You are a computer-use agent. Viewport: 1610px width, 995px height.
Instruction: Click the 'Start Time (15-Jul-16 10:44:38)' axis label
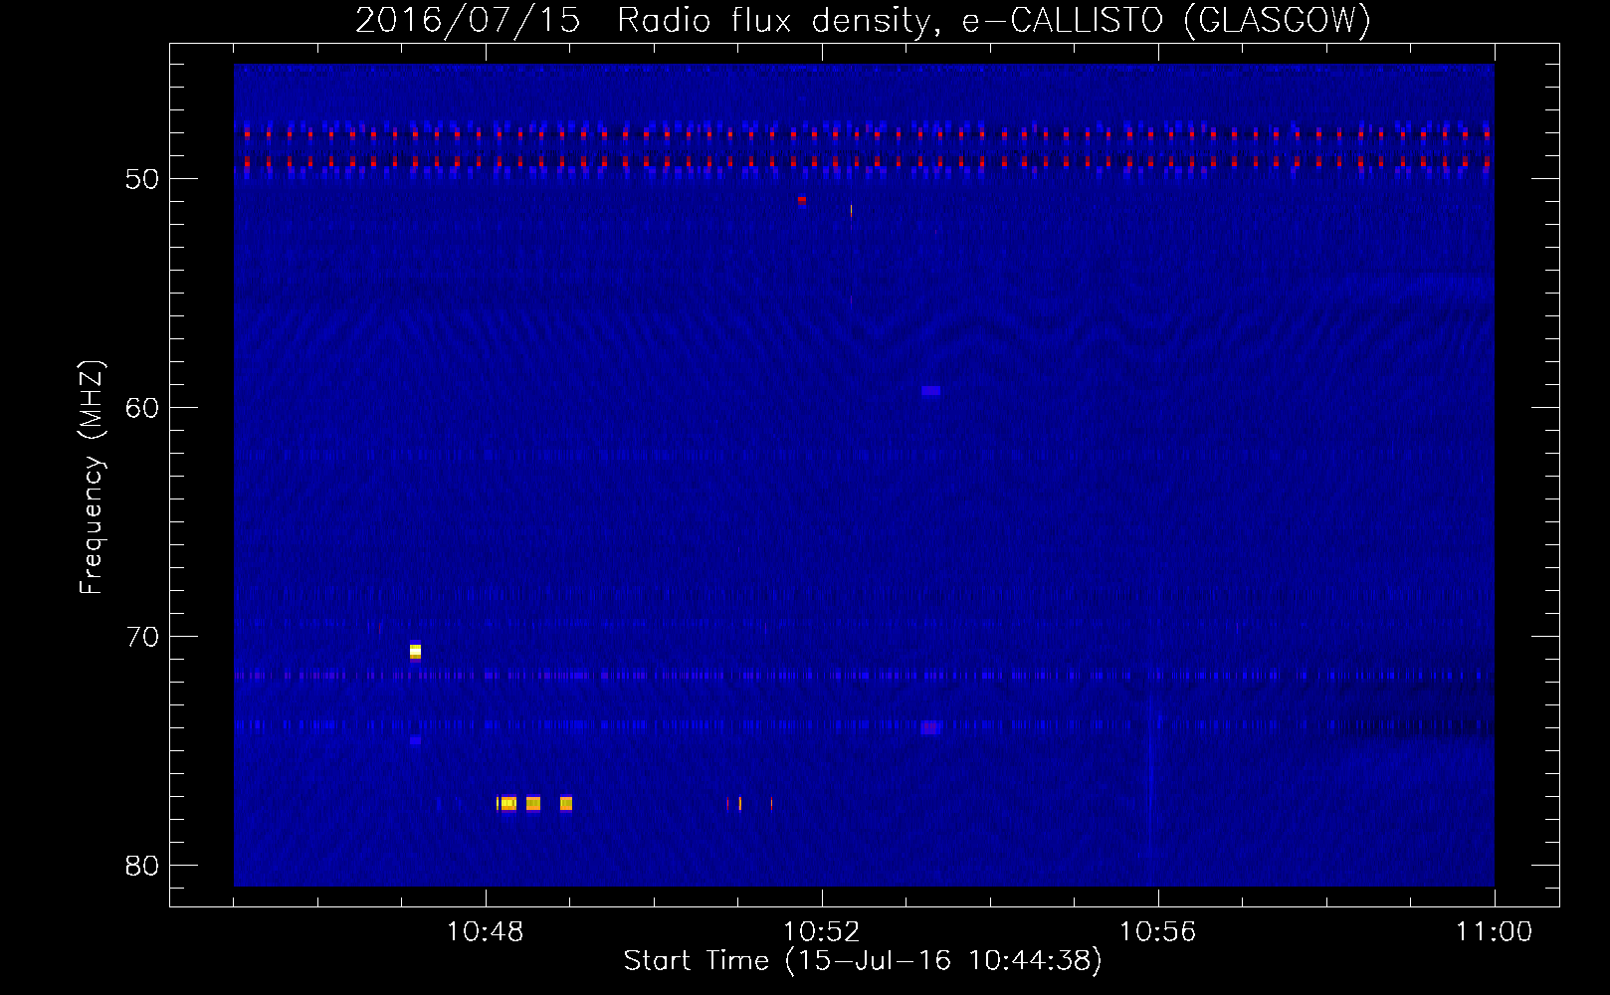point(863,961)
